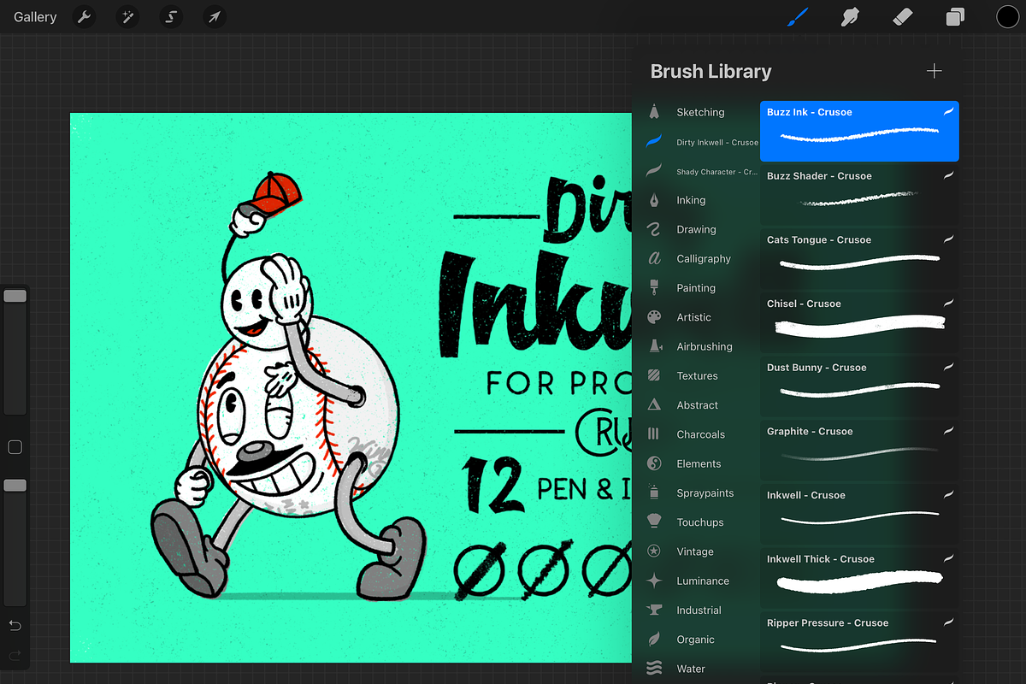Open the Organic brush set
This screenshot has width=1026, height=684.
[696, 640]
